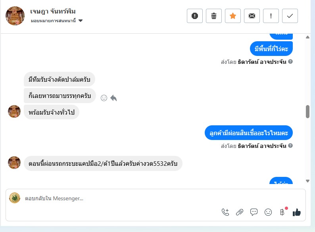Click the exclamation priority icon
Viewport: 315px width, 232px height.
coord(271,16)
